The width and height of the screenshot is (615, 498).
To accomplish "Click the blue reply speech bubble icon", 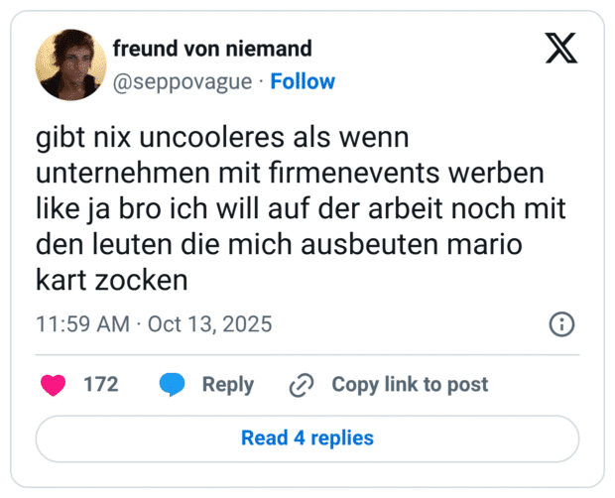I will coord(173,385).
